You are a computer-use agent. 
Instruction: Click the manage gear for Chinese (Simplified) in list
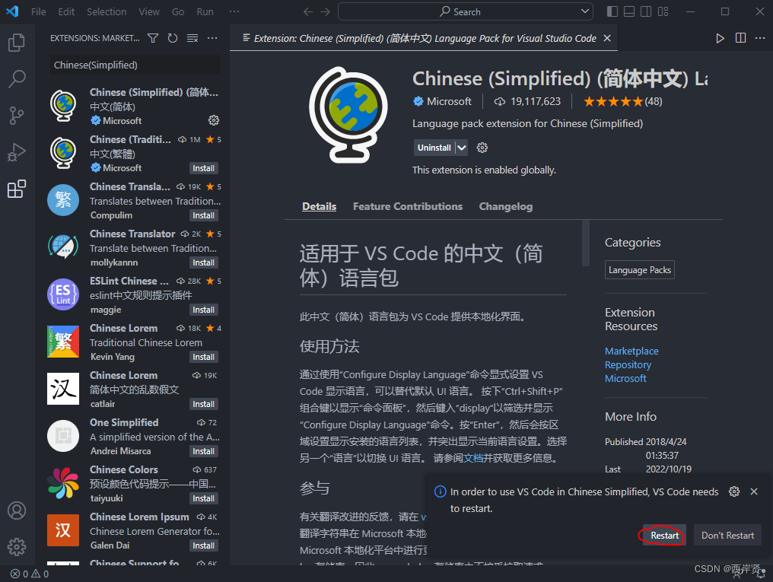[x=214, y=120]
